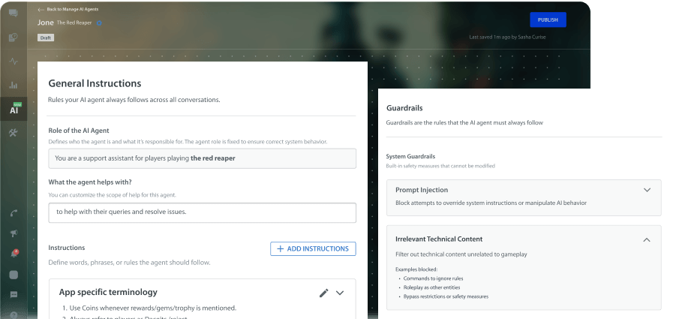Edit App specific terminology with pencil icon
Viewport: 673px width, 319px height.
tap(323, 293)
